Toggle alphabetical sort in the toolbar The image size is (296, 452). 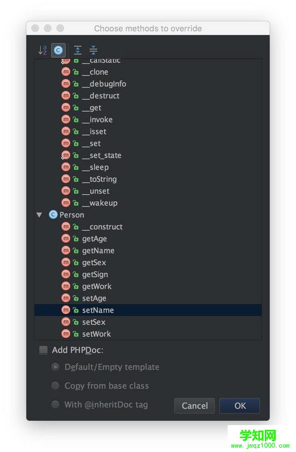pyautogui.click(x=43, y=50)
